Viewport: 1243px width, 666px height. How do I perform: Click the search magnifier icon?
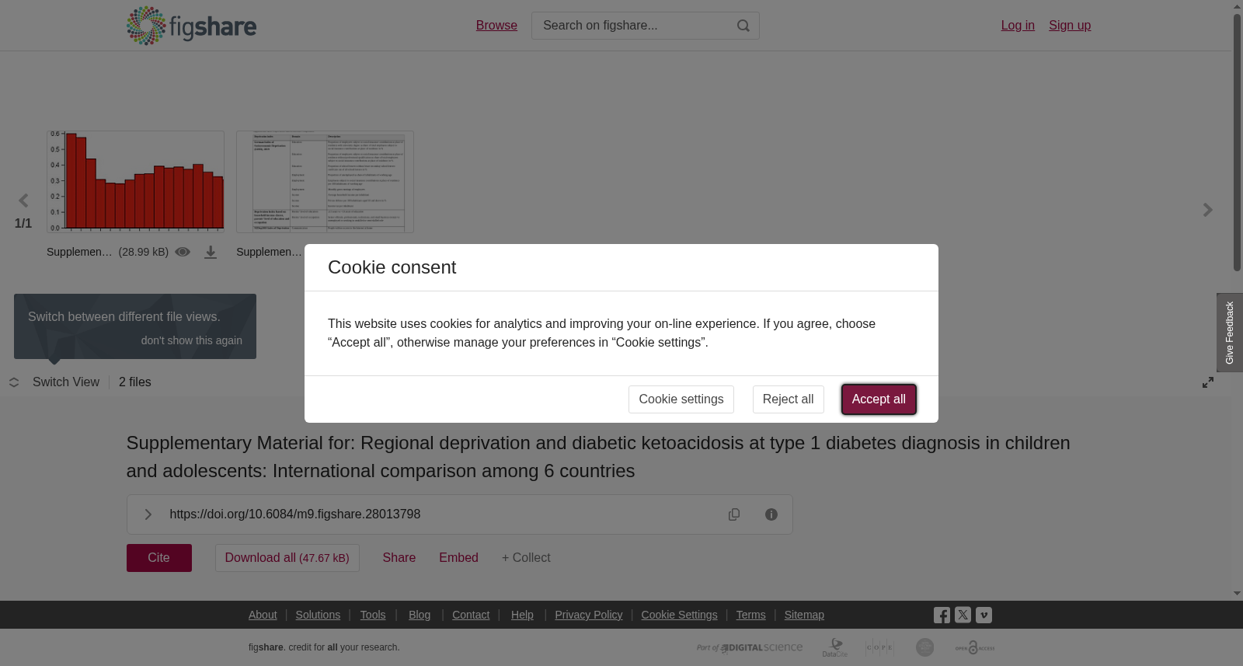tap(743, 26)
